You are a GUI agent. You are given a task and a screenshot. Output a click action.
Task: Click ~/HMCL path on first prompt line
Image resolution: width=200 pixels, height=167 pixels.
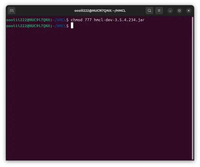[59, 20]
